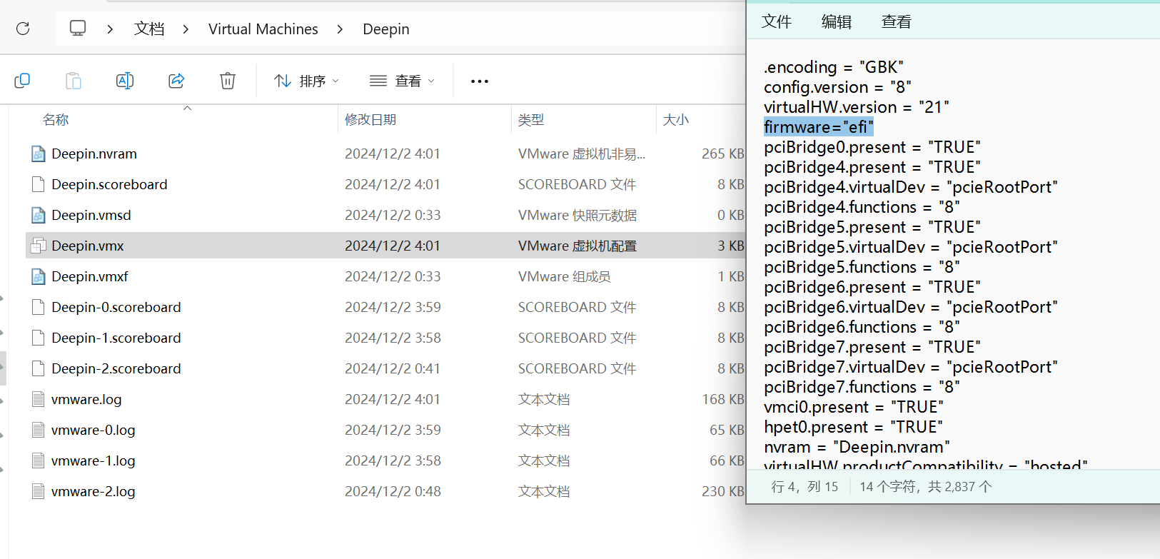Click the sort arrow above 名称 column

click(187, 109)
